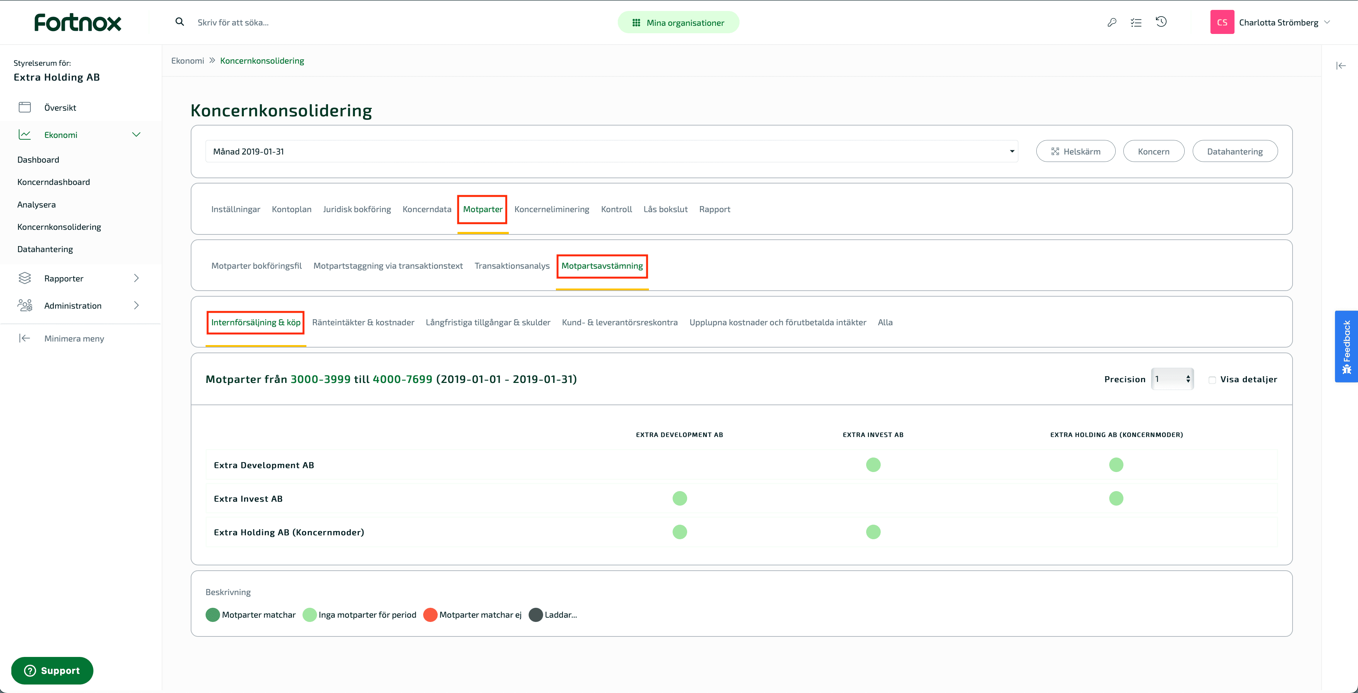Image resolution: width=1358 pixels, height=693 pixels.
Task: Click the Inga motparter för period legend swatch
Action: (x=310, y=615)
